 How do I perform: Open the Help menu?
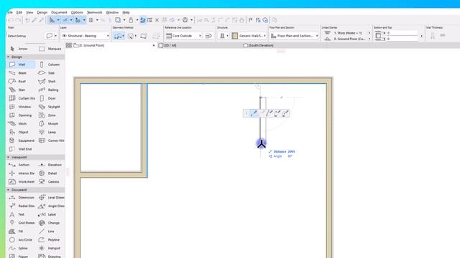tap(126, 13)
